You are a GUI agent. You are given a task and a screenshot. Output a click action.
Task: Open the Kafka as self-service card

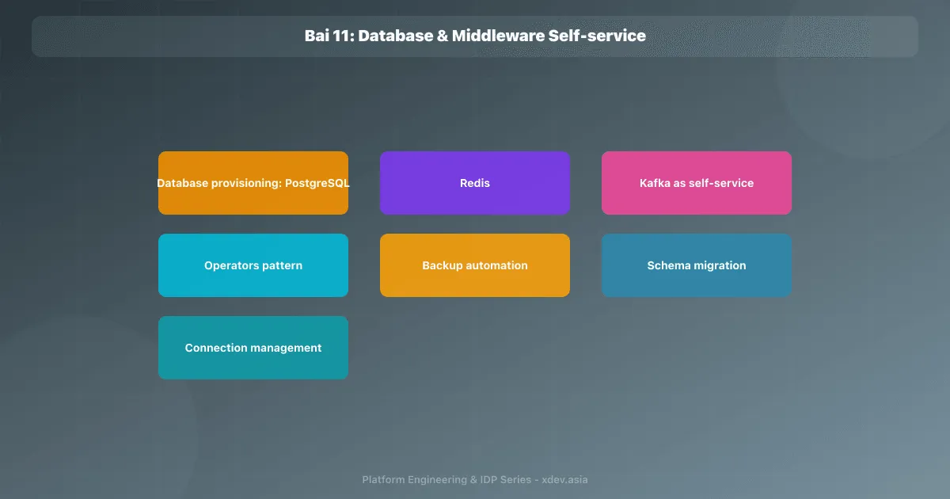697,183
